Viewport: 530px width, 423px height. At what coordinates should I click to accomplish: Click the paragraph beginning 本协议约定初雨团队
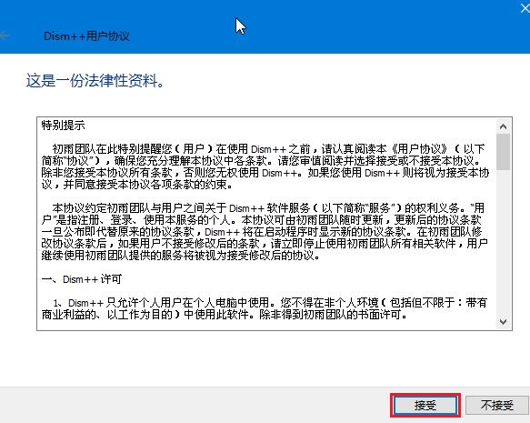coord(265,232)
